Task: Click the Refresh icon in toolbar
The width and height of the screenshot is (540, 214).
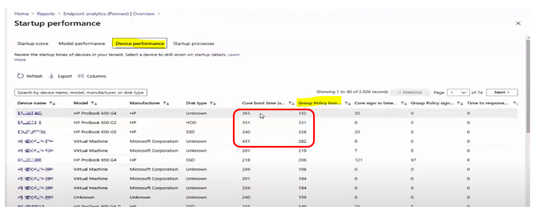Action: click(x=20, y=76)
